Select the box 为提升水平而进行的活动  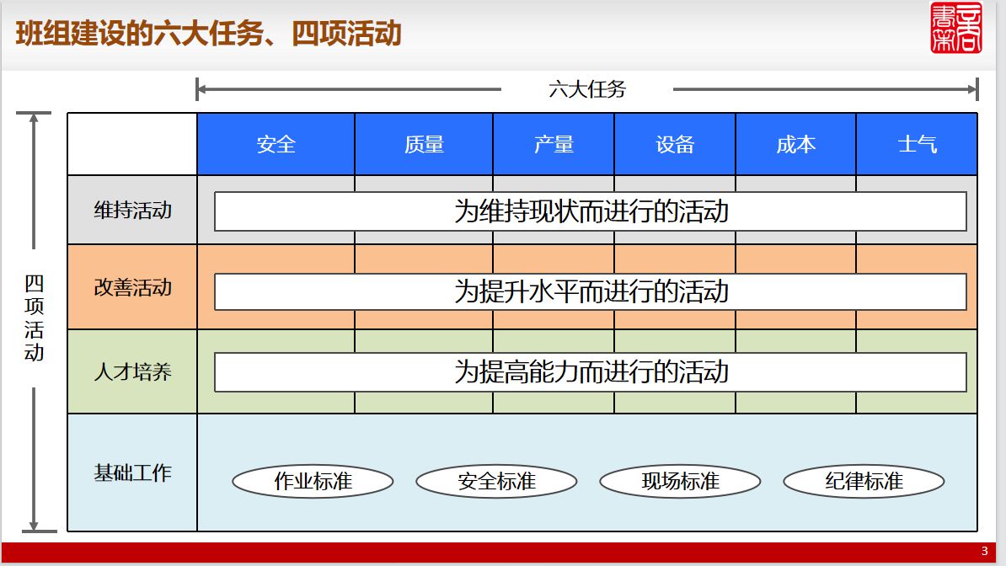pyautogui.click(x=591, y=291)
